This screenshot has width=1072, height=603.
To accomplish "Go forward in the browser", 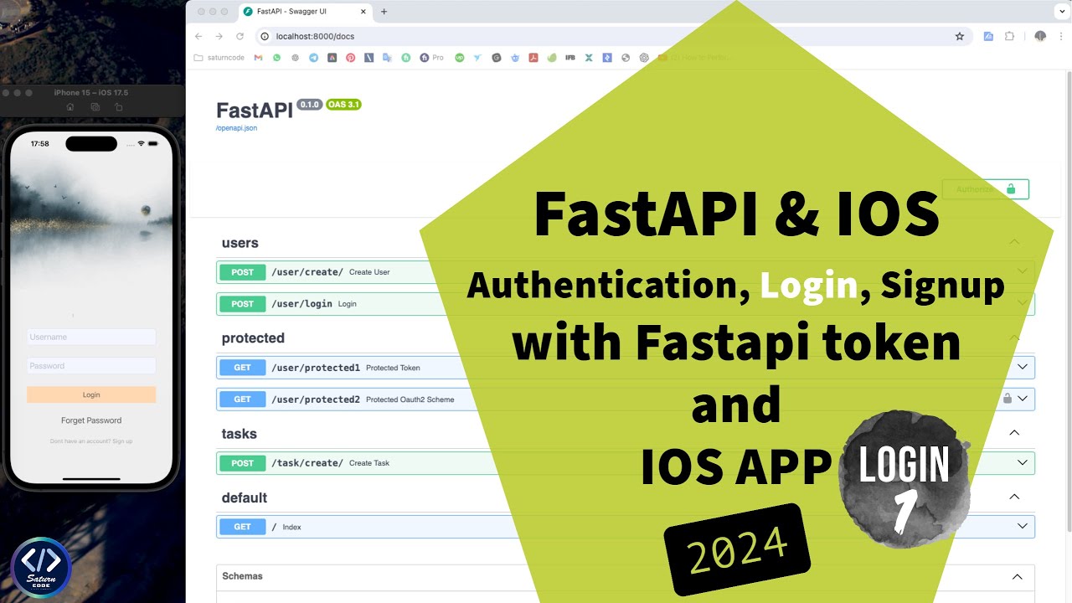I will click(219, 36).
